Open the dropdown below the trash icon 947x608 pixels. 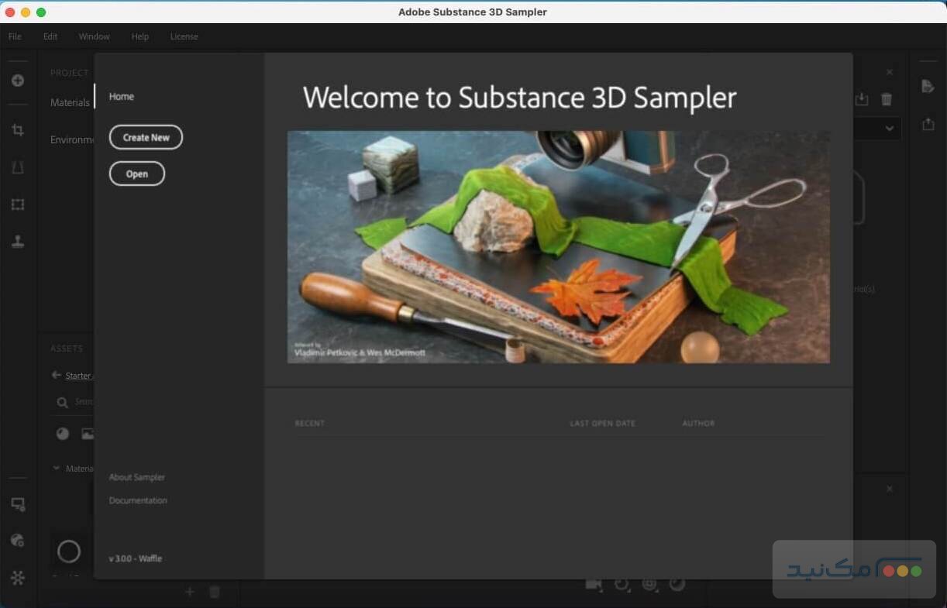pyautogui.click(x=889, y=129)
